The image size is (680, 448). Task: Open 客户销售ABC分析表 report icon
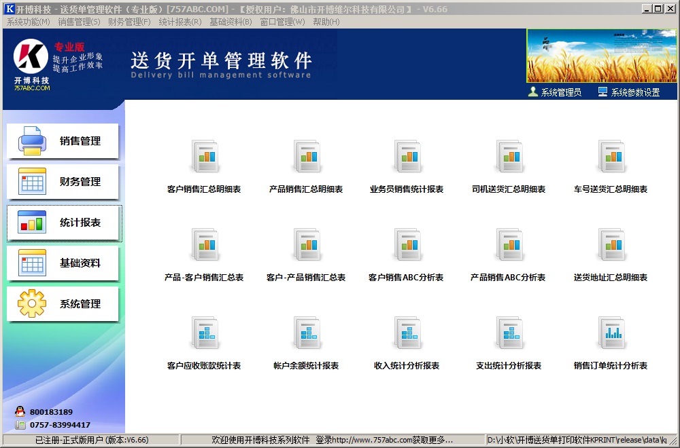(407, 245)
